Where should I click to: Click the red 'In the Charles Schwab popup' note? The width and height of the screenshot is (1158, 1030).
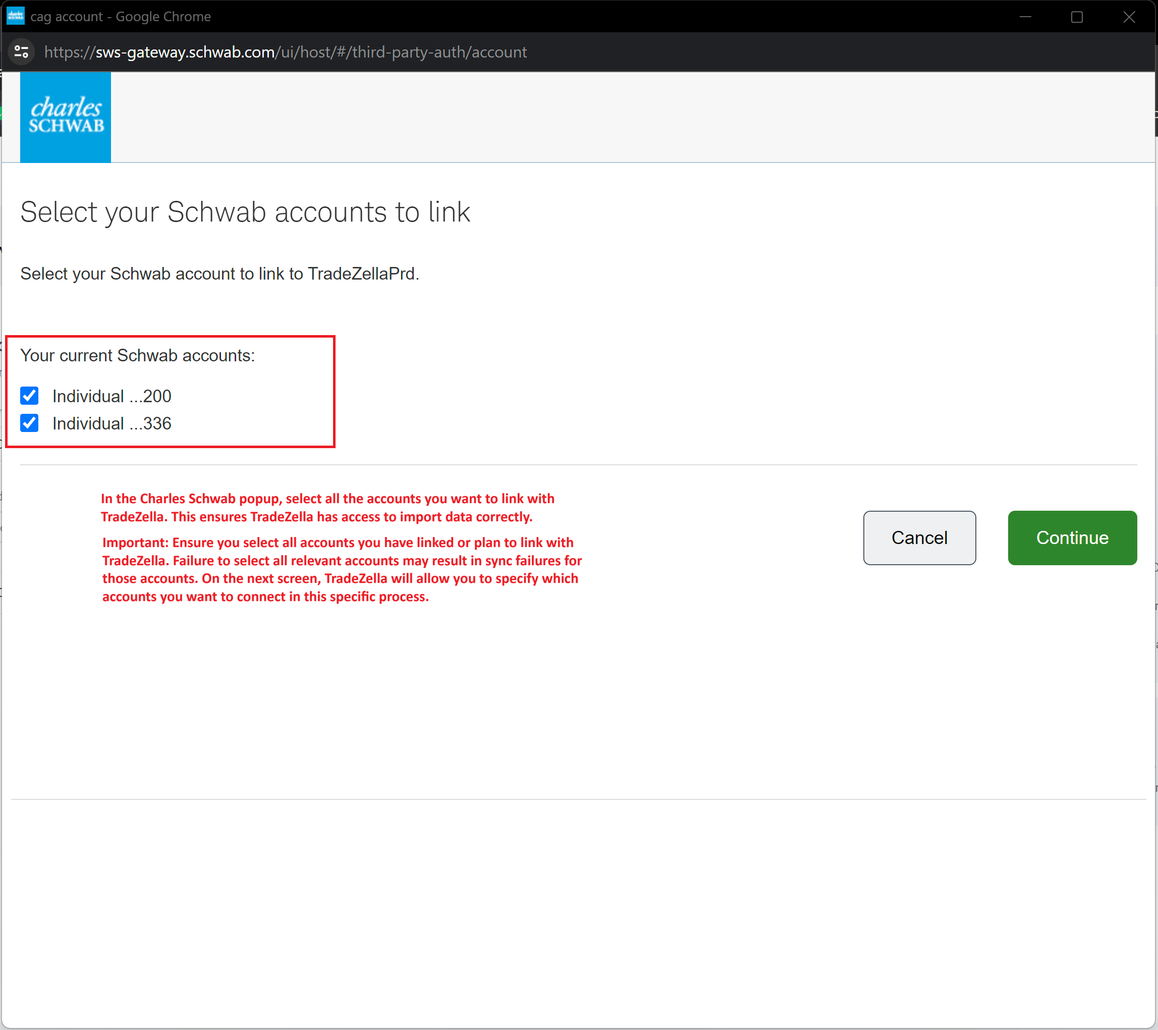327,507
